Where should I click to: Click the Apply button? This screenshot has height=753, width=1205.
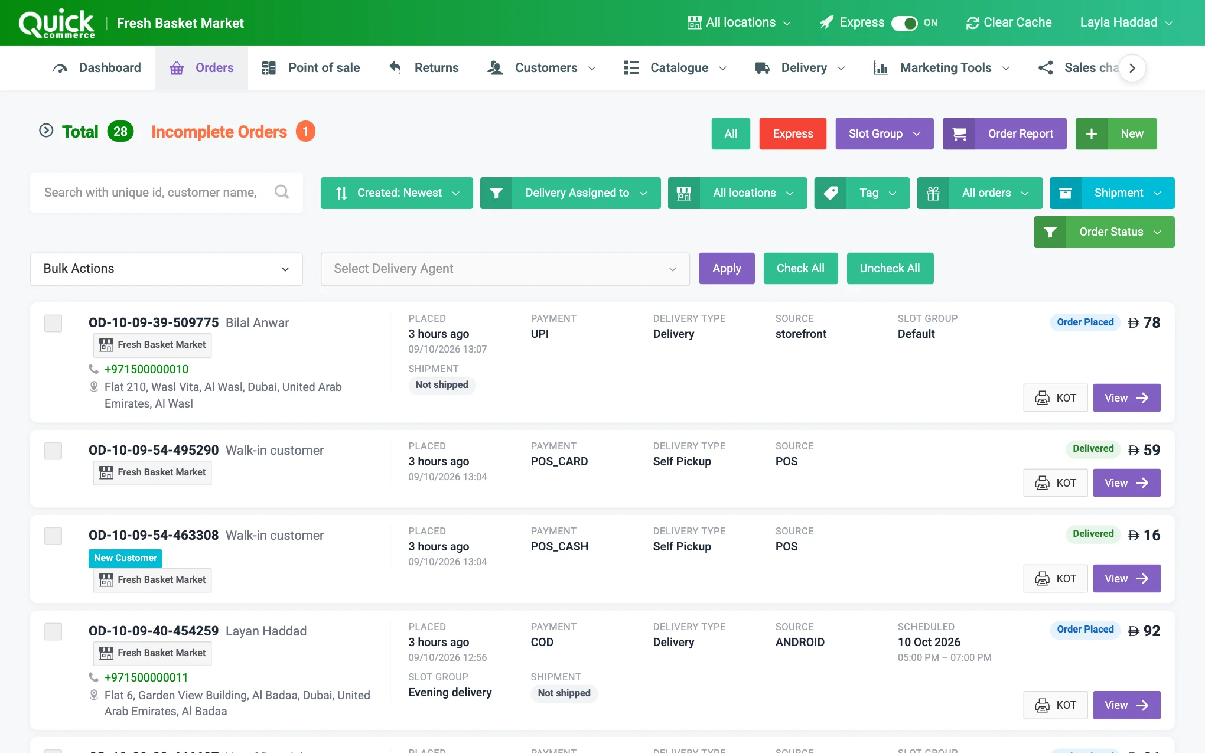point(727,269)
